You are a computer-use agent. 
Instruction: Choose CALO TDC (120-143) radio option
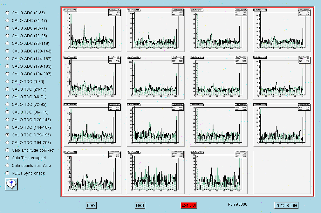[x=7, y=120]
